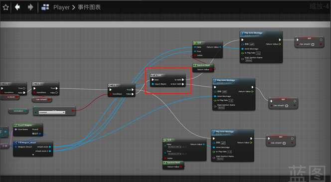The height and width of the screenshot is (182, 331).
Task: Click exec input of bottom Play Anim Montage
Action: click(x=214, y=139)
